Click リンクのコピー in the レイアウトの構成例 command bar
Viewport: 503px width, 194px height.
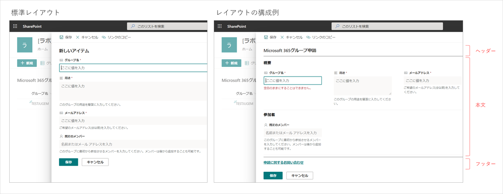coord(321,37)
